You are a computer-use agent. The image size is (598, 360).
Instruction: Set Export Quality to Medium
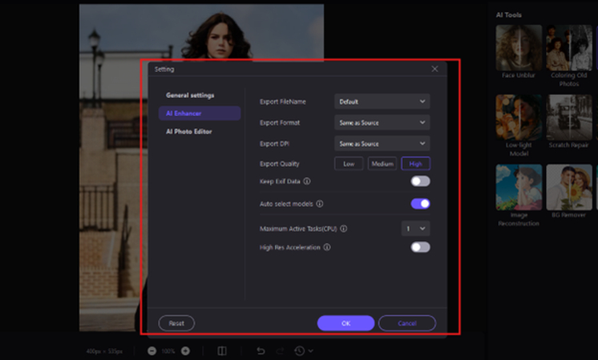(x=382, y=164)
